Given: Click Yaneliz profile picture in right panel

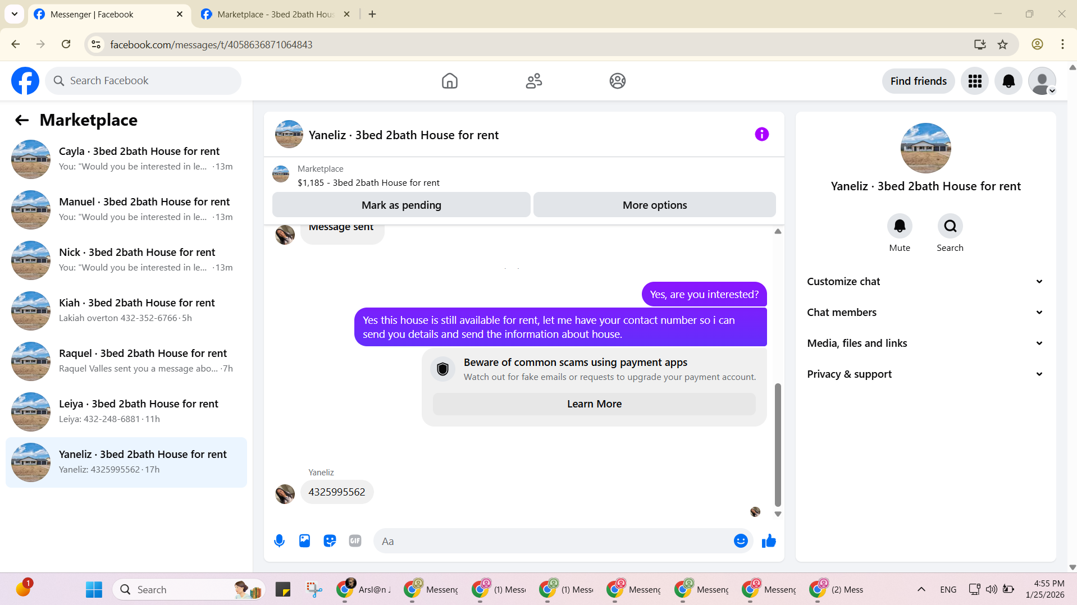Looking at the screenshot, I should pos(925,148).
